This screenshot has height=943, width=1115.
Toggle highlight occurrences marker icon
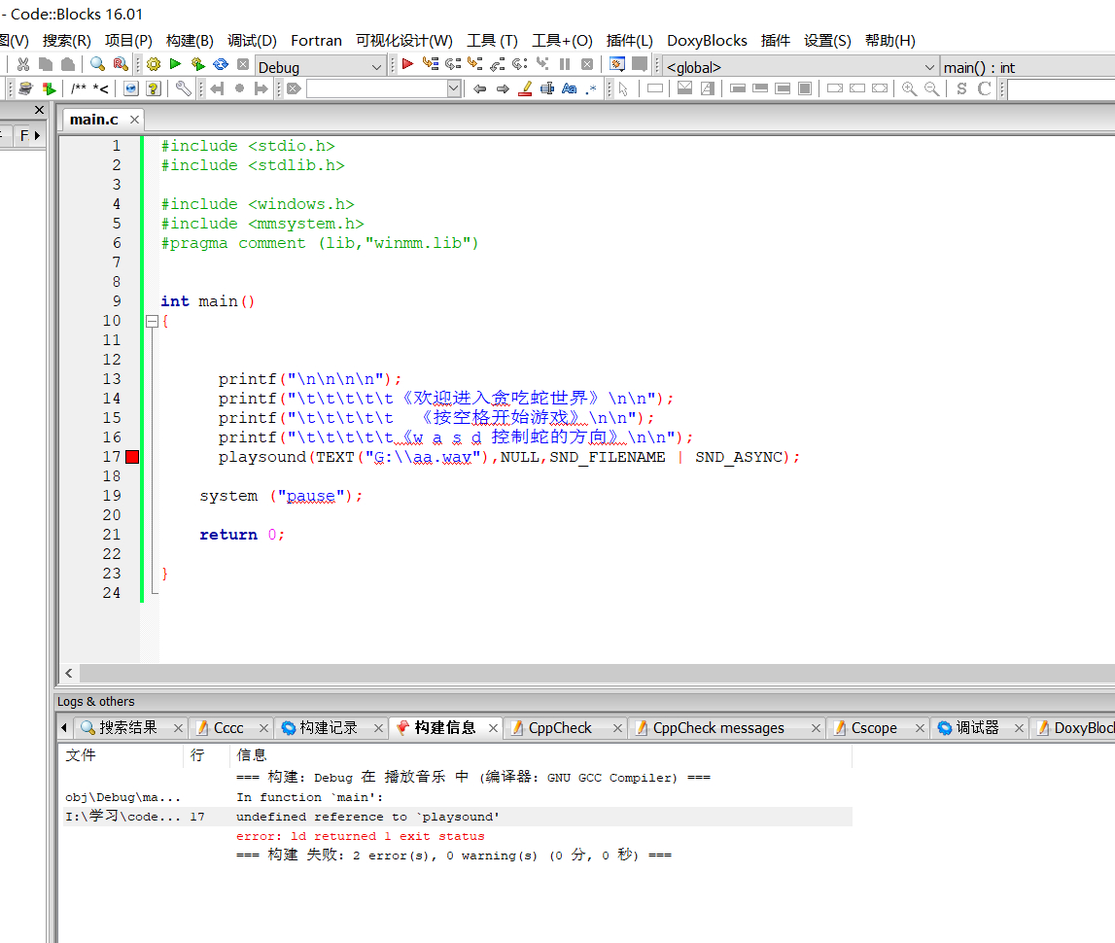(525, 88)
